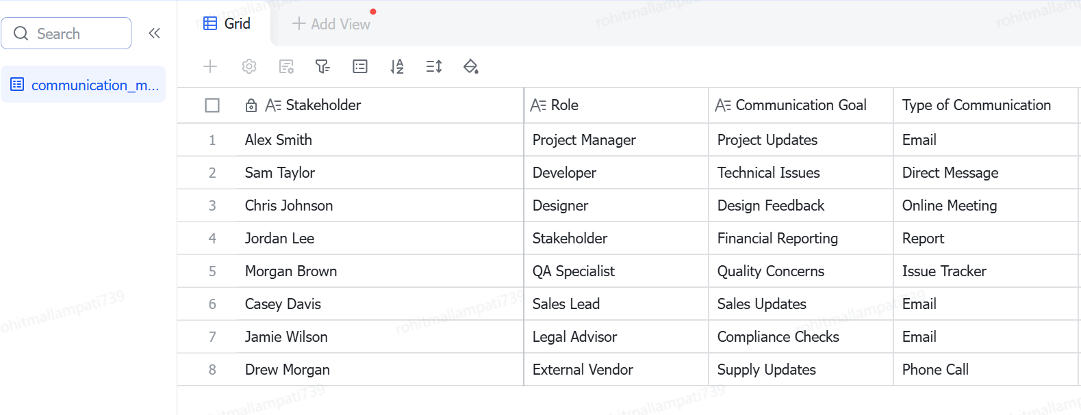Select the Alex Smith stakeholder cell

[x=380, y=139]
